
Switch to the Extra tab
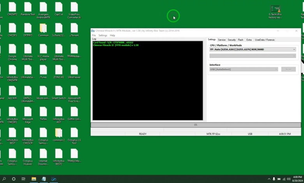pos(249,40)
